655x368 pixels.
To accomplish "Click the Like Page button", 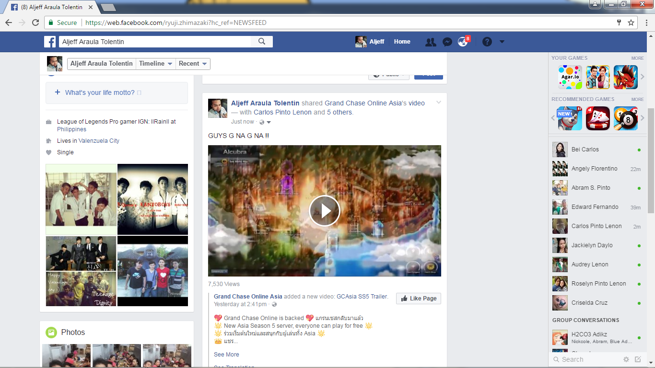I will click(x=418, y=299).
